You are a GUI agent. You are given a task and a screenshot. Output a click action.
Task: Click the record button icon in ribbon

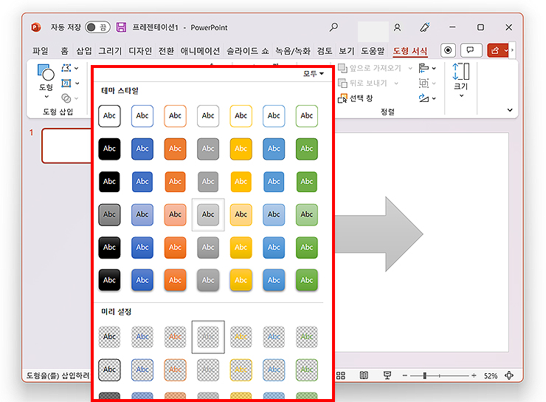(448, 50)
